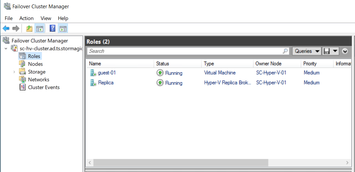Select Storage in the console tree

point(37,72)
